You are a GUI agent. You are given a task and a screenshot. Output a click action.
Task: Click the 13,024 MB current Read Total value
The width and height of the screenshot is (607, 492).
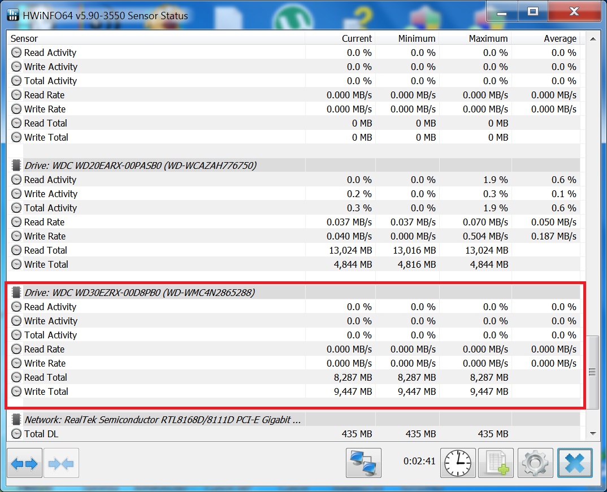(x=350, y=251)
